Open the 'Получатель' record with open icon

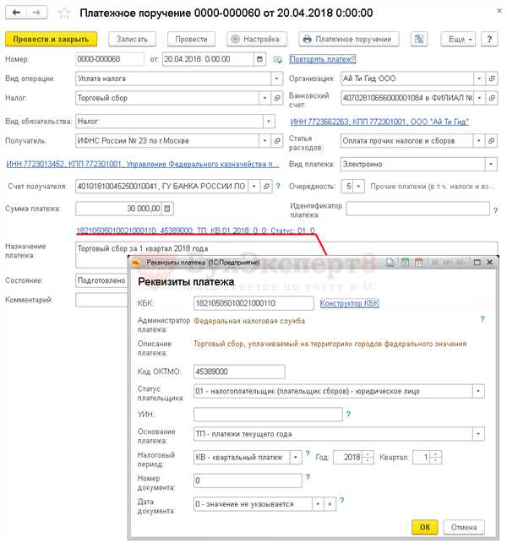tap(277, 140)
